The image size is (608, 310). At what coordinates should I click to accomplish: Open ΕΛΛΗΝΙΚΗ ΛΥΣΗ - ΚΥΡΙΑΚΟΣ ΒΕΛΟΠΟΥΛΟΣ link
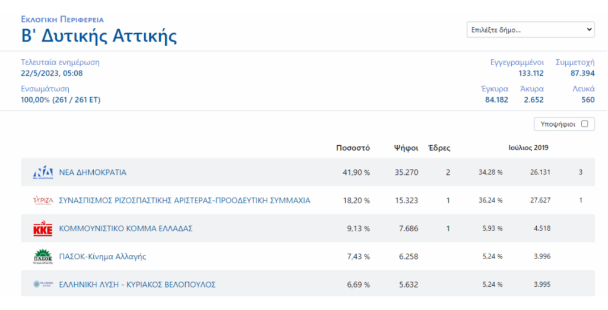coord(137,285)
